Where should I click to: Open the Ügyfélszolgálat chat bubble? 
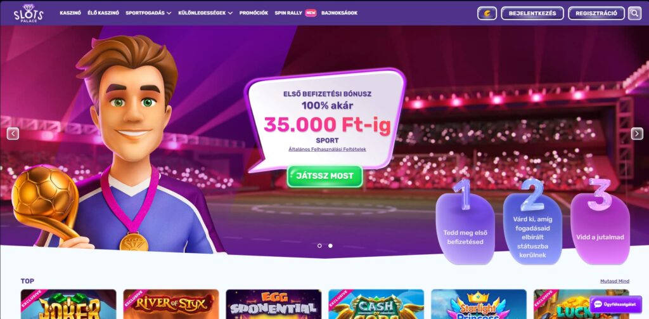coord(615,304)
